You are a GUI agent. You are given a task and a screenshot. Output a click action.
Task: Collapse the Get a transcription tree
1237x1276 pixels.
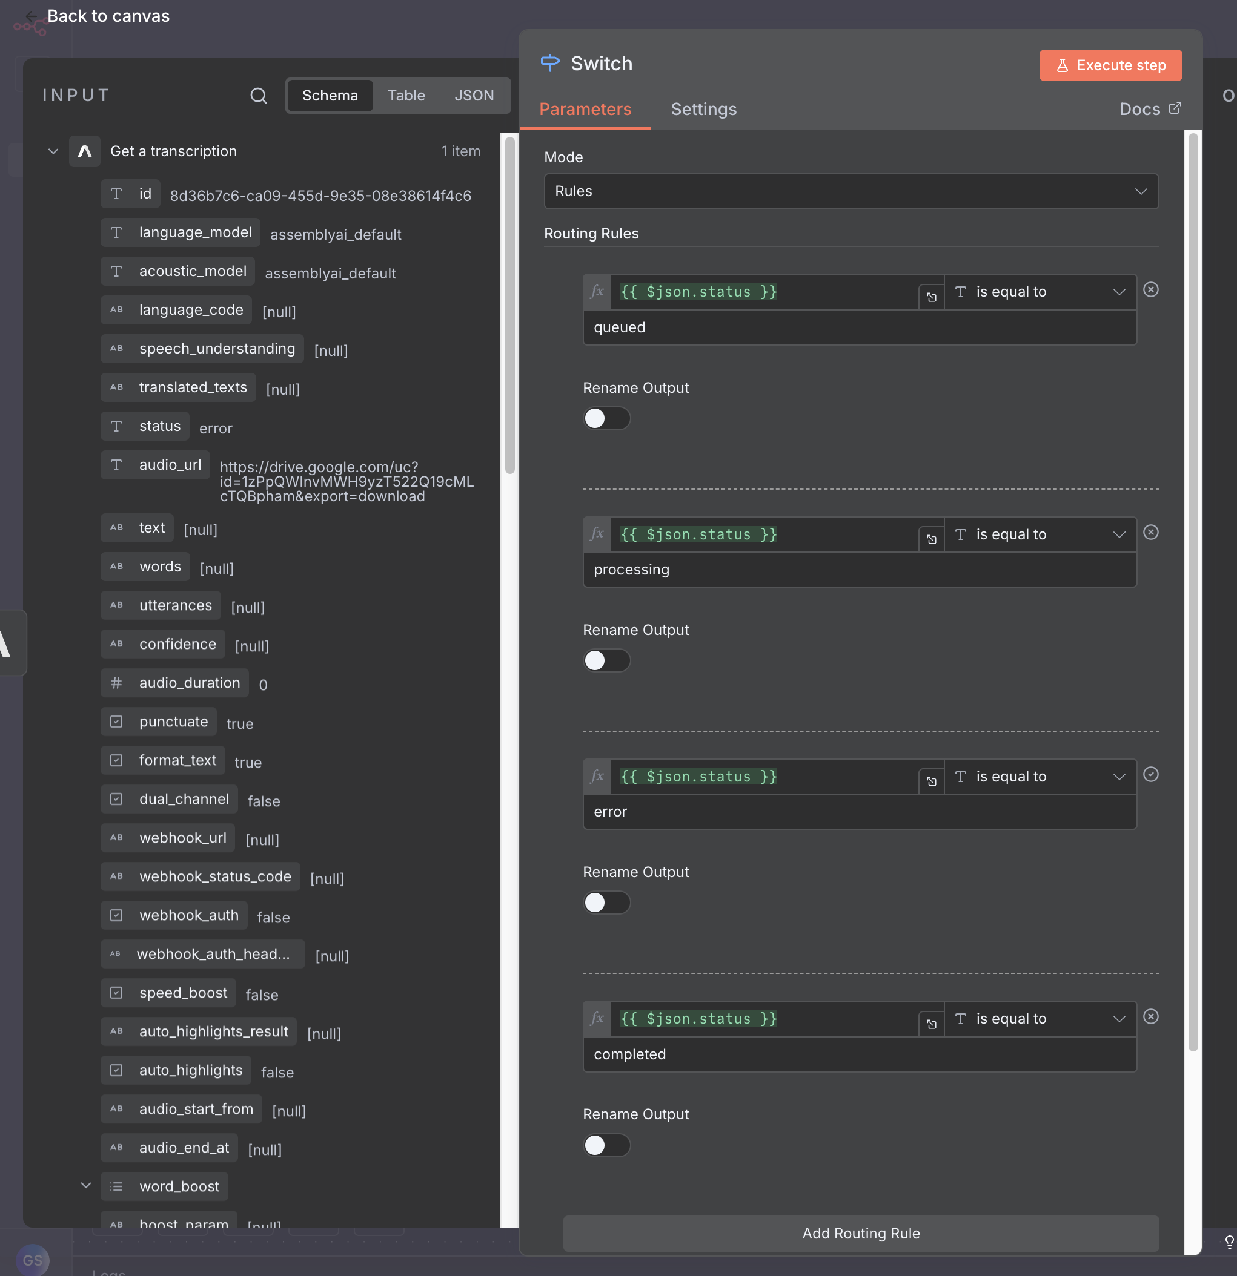pos(53,151)
